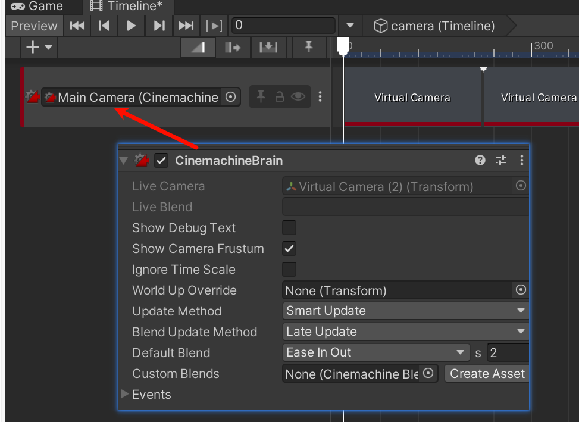Image resolution: width=579 pixels, height=422 pixels.
Task: Select the Timeline tab
Action: point(127,6)
